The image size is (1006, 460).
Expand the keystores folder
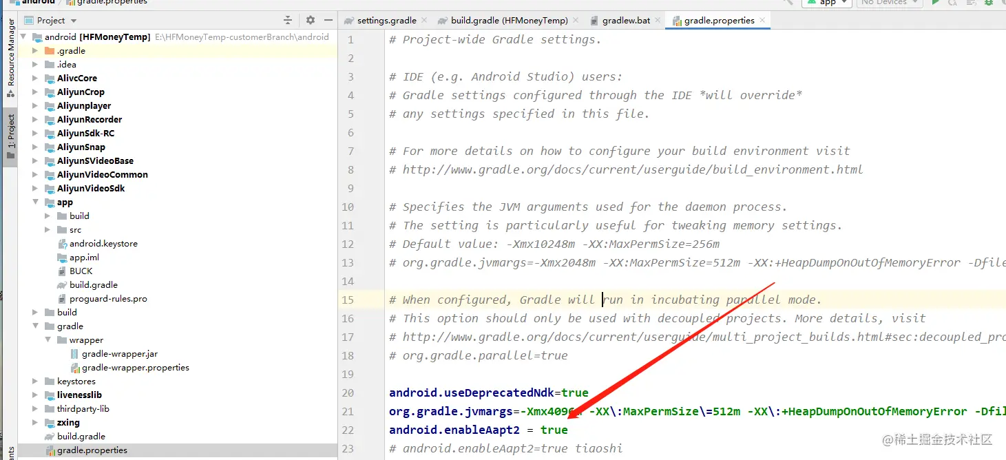tap(36, 381)
